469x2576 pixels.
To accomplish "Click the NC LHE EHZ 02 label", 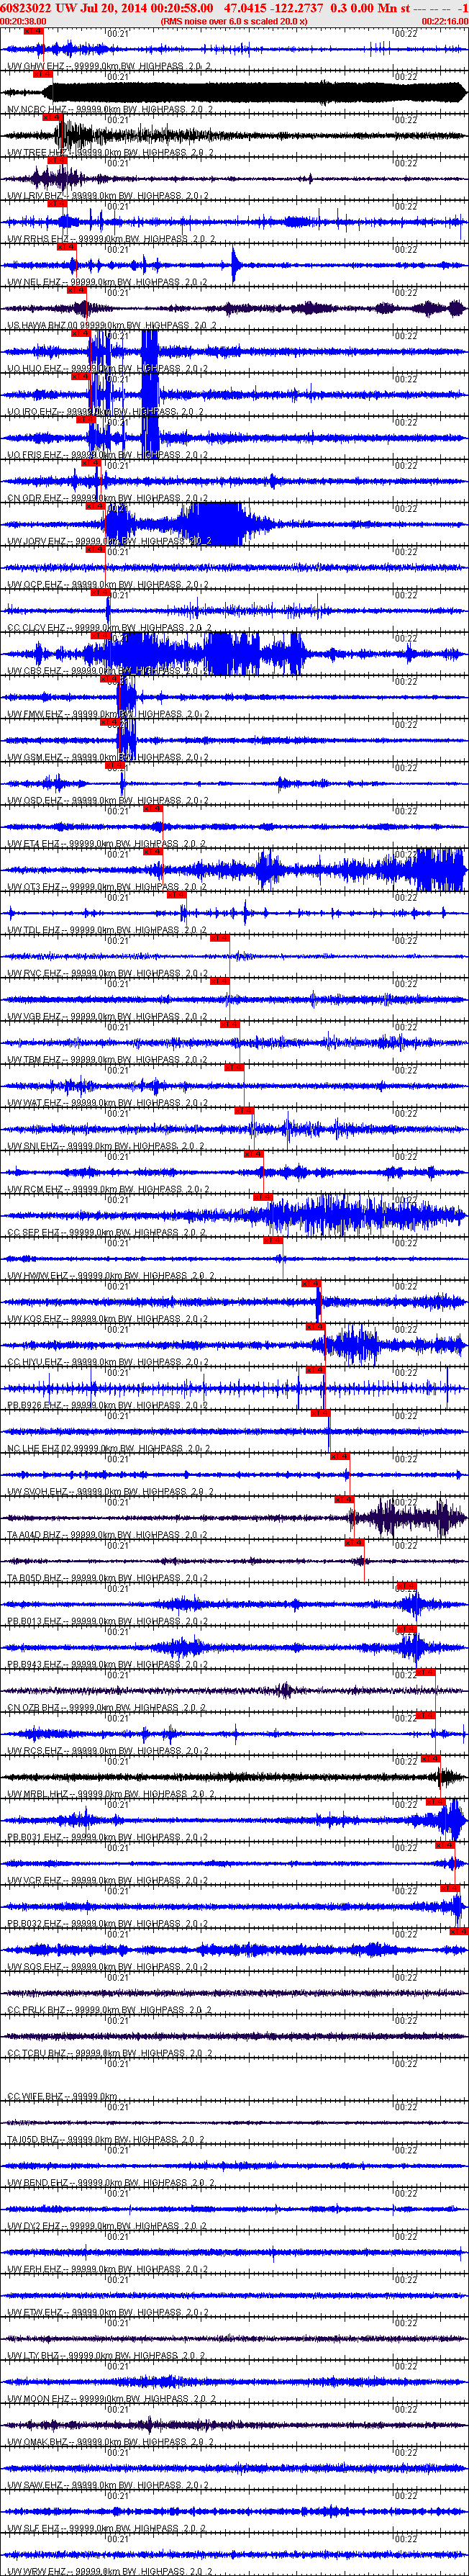I will coord(109,1447).
